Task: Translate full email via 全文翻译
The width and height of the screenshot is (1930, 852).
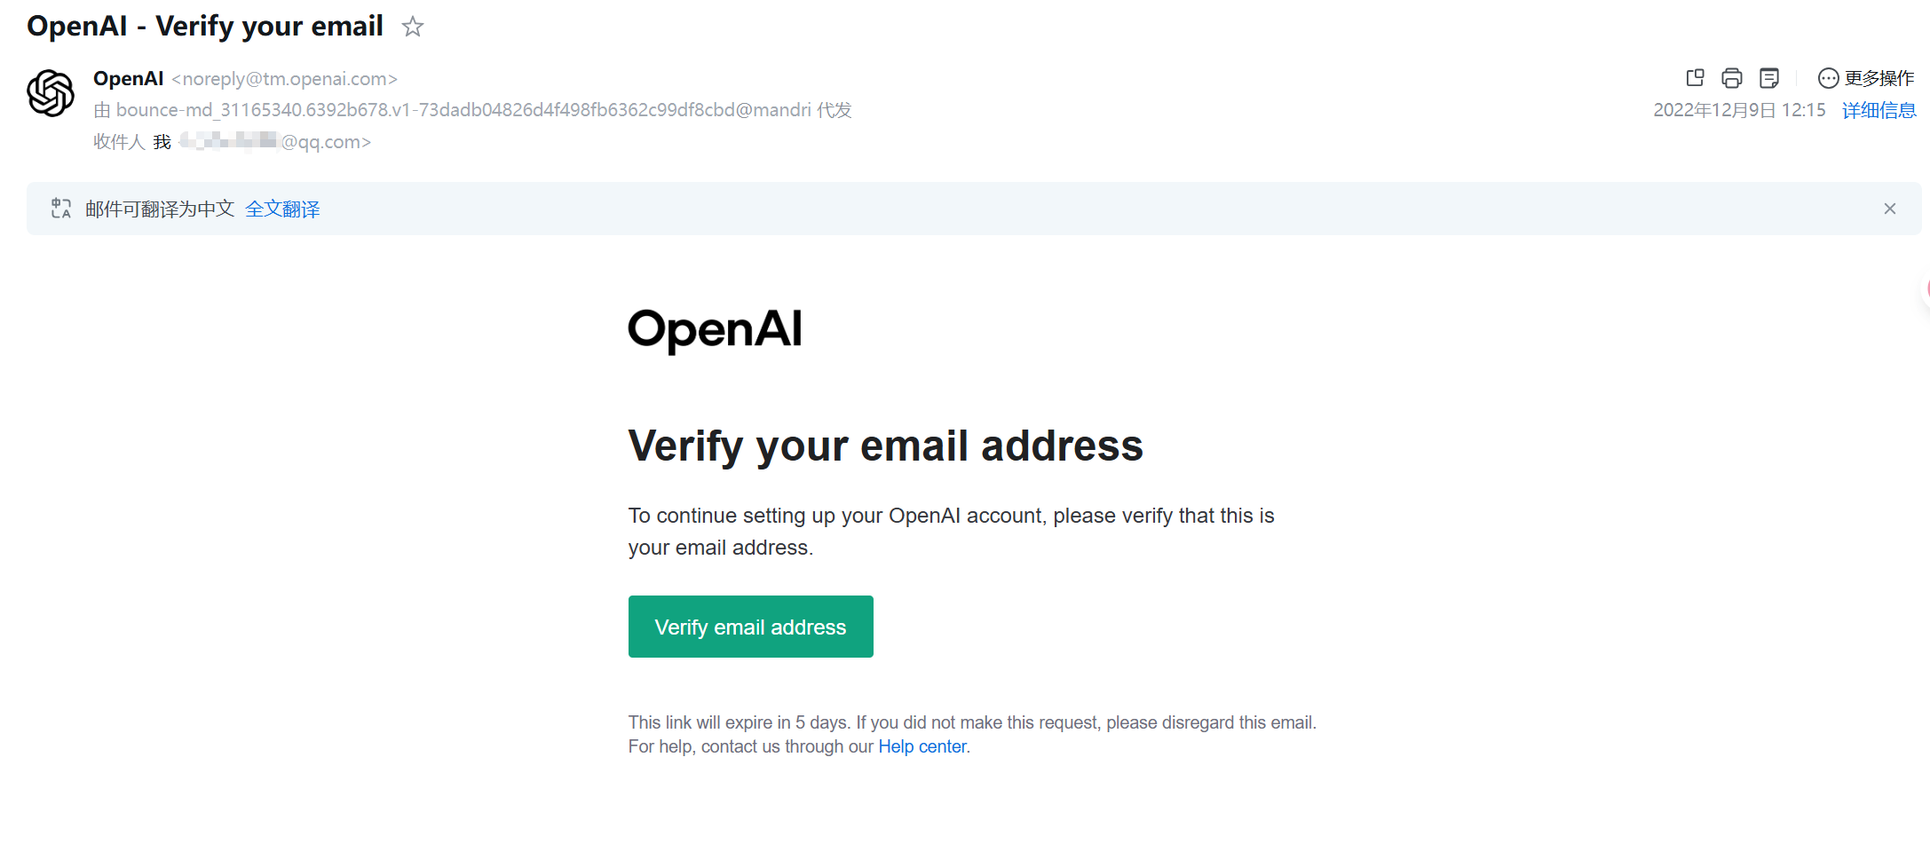Action: point(282,209)
